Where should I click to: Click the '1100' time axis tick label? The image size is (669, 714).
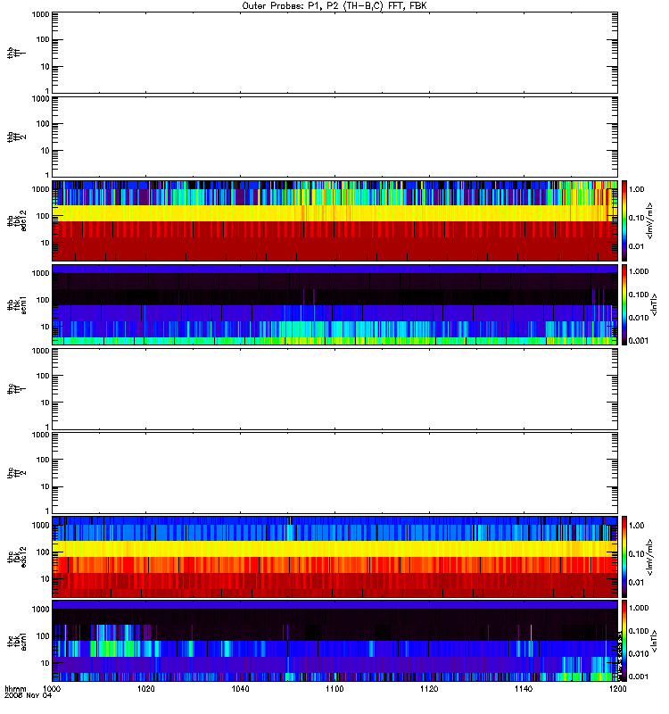click(x=334, y=689)
